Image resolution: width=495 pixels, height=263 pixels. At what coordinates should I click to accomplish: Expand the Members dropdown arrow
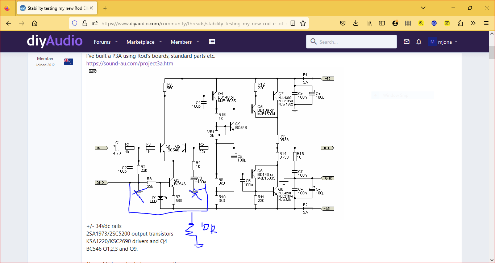(198, 42)
